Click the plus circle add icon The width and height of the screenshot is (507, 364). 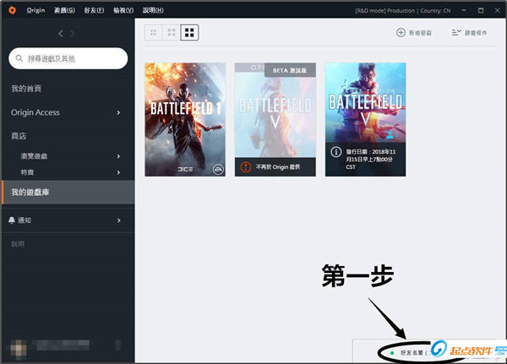[401, 33]
